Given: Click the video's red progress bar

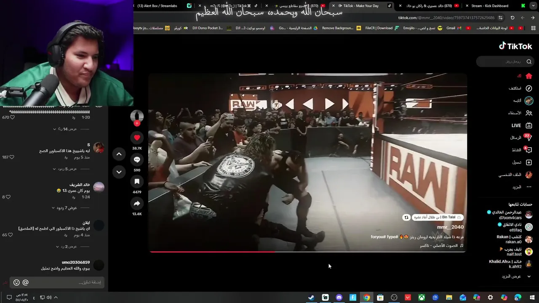Looking at the screenshot, I should click(213, 252).
